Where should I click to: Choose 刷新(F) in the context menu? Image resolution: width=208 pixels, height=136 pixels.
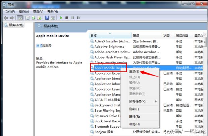point(134,109)
